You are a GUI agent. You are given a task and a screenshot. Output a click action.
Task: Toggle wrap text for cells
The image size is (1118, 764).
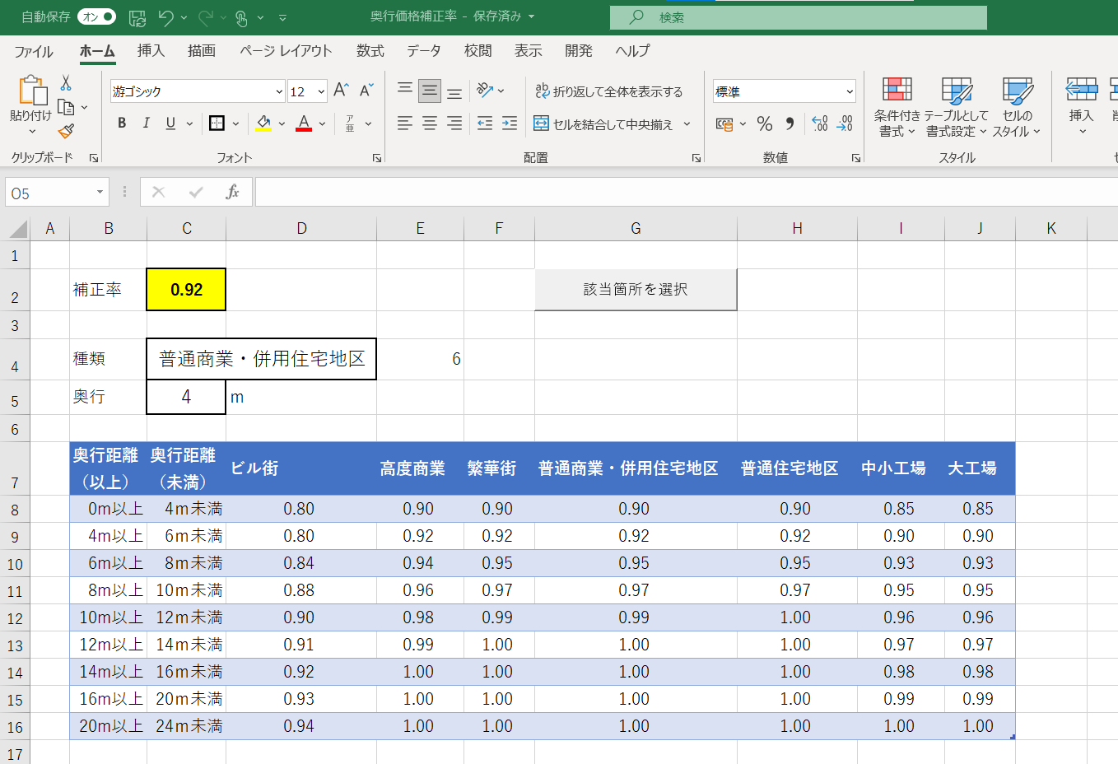tap(608, 91)
